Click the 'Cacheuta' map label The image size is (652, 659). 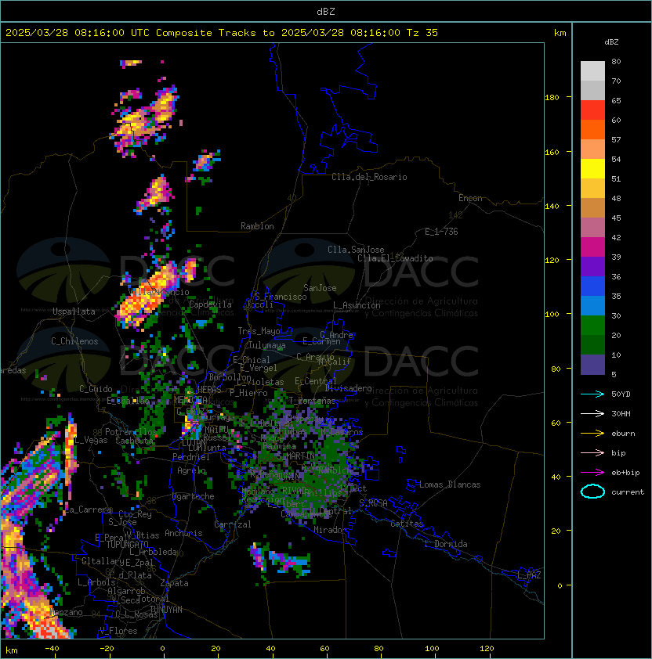pyautogui.click(x=134, y=441)
